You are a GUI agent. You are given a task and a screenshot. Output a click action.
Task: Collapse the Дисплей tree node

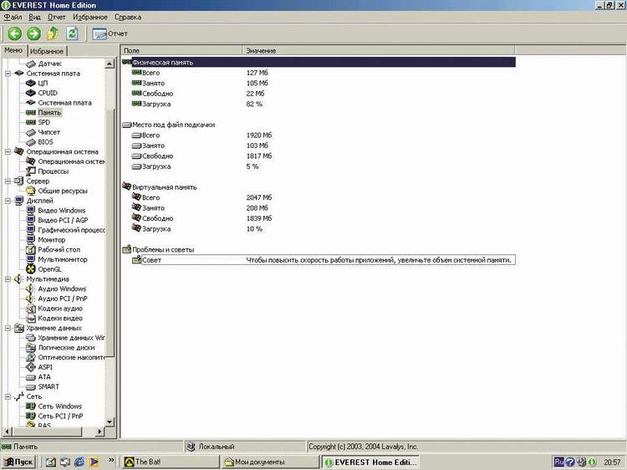click(8, 201)
